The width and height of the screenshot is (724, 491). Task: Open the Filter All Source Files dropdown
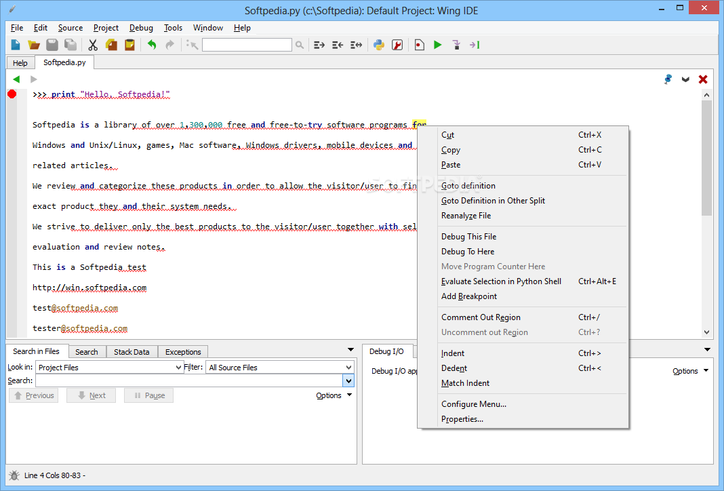pos(280,367)
